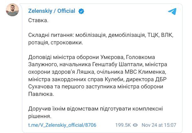Click the abbreviation ТЦК in the post
The height and width of the screenshot is (133, 192).
152,35
